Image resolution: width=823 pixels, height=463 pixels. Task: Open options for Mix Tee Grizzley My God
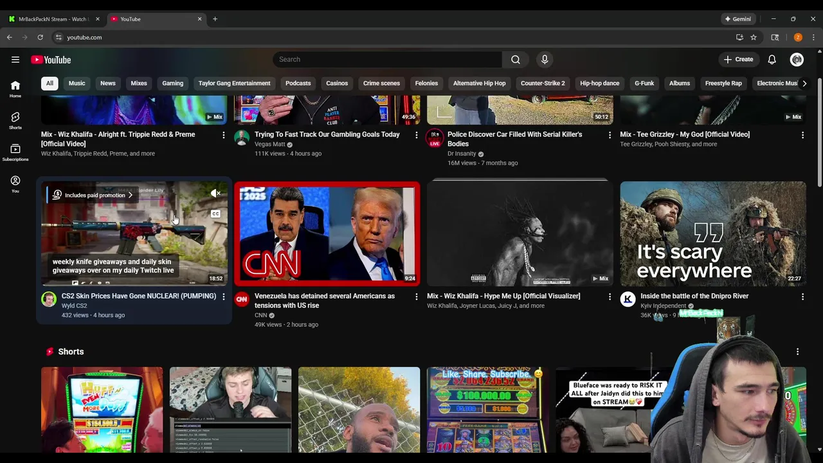click(802, 135)
